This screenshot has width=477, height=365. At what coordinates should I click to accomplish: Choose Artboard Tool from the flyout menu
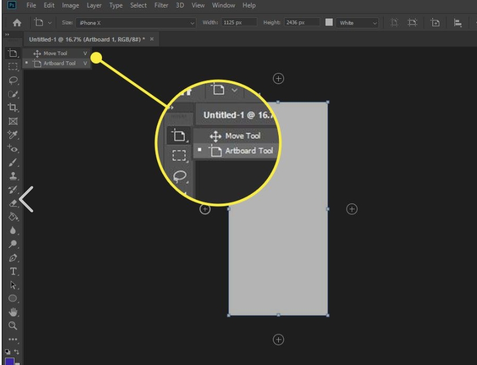(x=60, y=63)
